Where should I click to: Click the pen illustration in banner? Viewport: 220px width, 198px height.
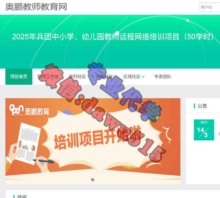click(44, 161)
